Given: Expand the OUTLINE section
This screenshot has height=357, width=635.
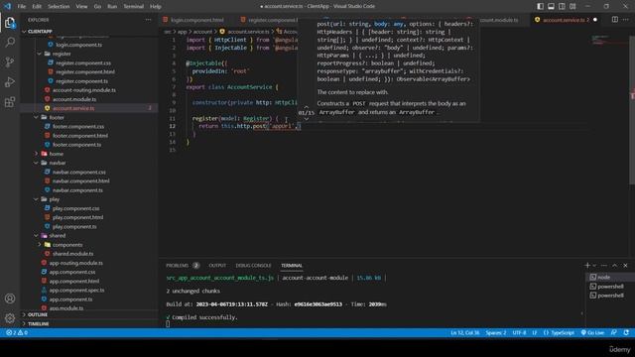Looking at the screenshot, I should (x=38, y=314).
